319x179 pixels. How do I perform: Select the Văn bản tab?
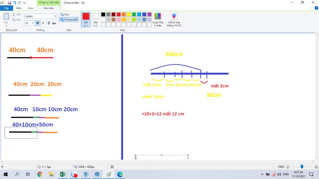[48, 8]
